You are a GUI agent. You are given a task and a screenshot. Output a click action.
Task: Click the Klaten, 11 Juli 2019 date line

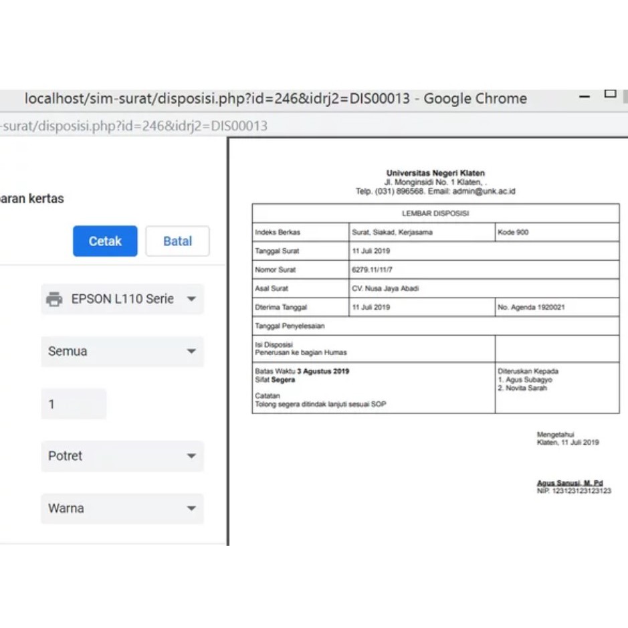tap(568, 442)
